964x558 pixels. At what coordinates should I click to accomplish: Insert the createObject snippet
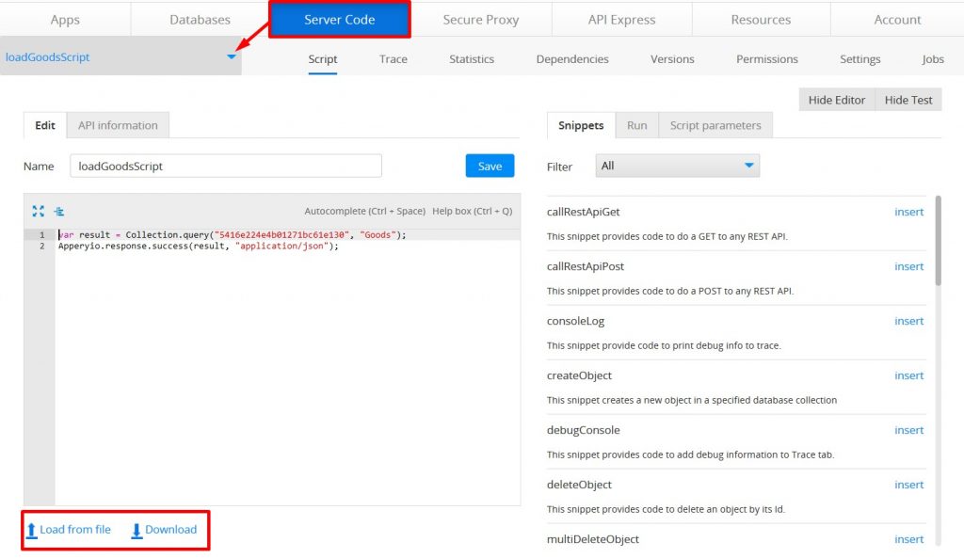(x=908, y=375)
